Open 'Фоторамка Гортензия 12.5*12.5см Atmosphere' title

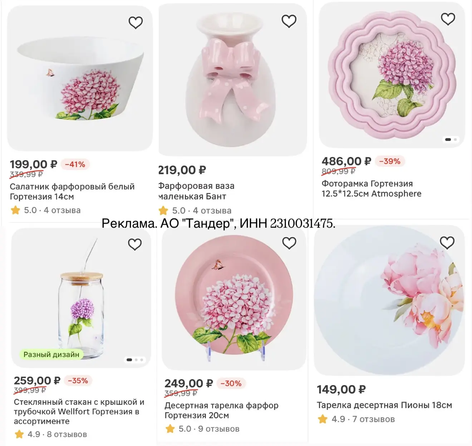click(x=371, y=188)
